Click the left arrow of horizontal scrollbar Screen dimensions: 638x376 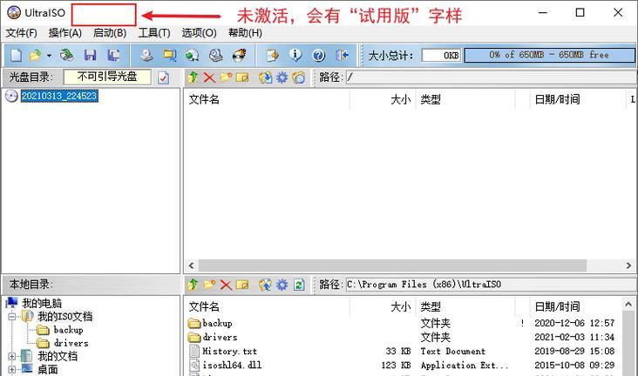click(x=191, y=265)
